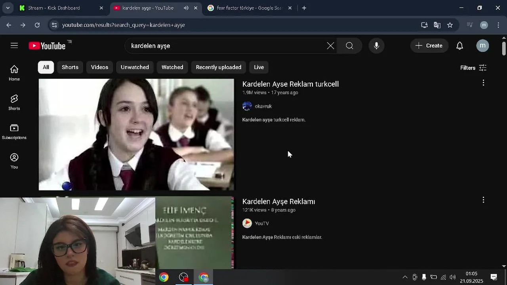Start voice search with the microphone

click(376, 46)
